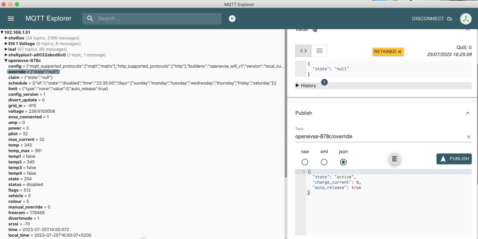Click the PUBLISH button

[x=454, y=159]
